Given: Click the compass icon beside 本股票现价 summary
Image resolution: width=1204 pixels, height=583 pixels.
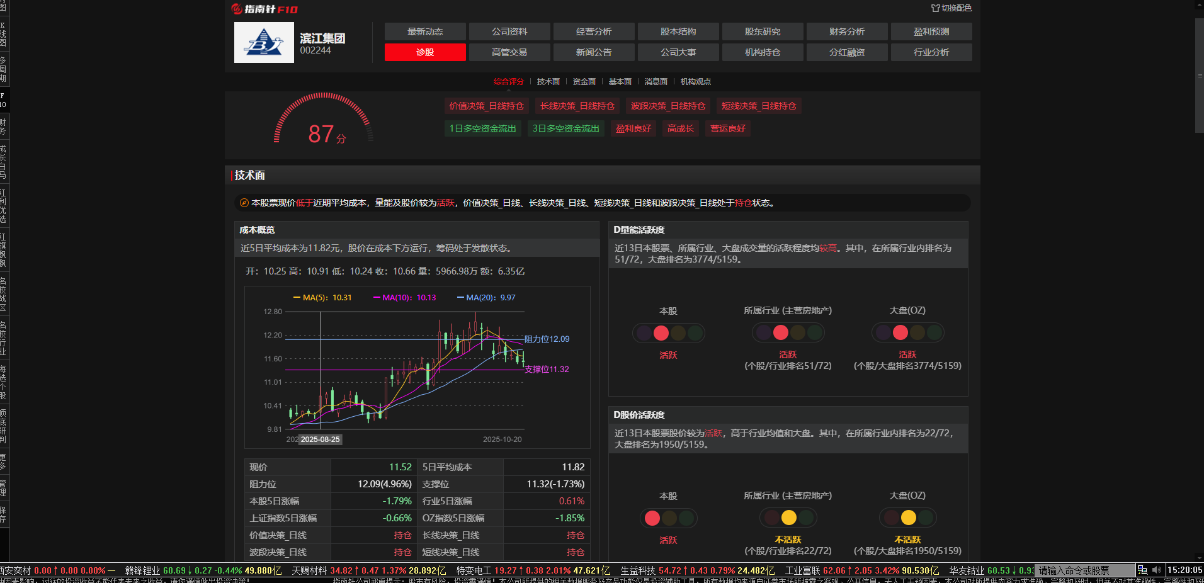Looking at the screenshot, I should pos(244,203).
